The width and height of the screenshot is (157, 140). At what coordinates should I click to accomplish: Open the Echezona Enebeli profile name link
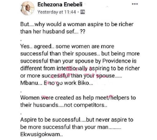[x=60, y=4]
